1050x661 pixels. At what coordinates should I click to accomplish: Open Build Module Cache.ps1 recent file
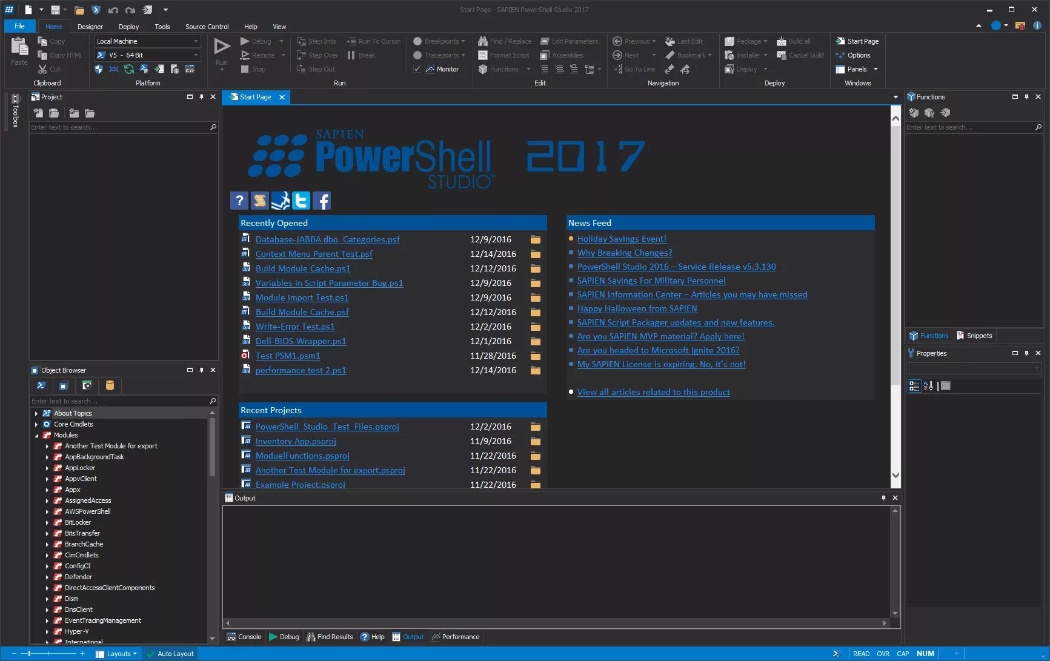[303, 268]
